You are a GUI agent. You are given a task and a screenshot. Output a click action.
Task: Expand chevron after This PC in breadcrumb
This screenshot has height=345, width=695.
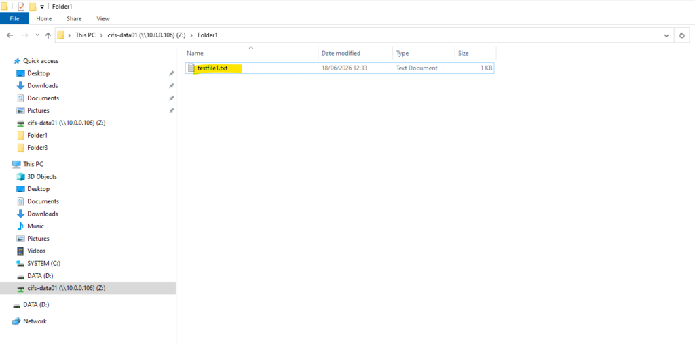(x=102, y=35)
